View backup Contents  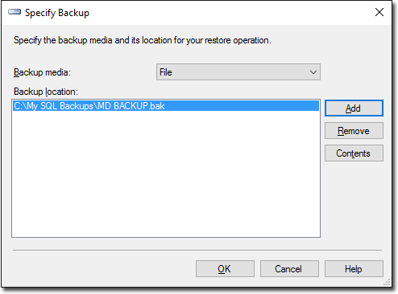pos(354,153)
